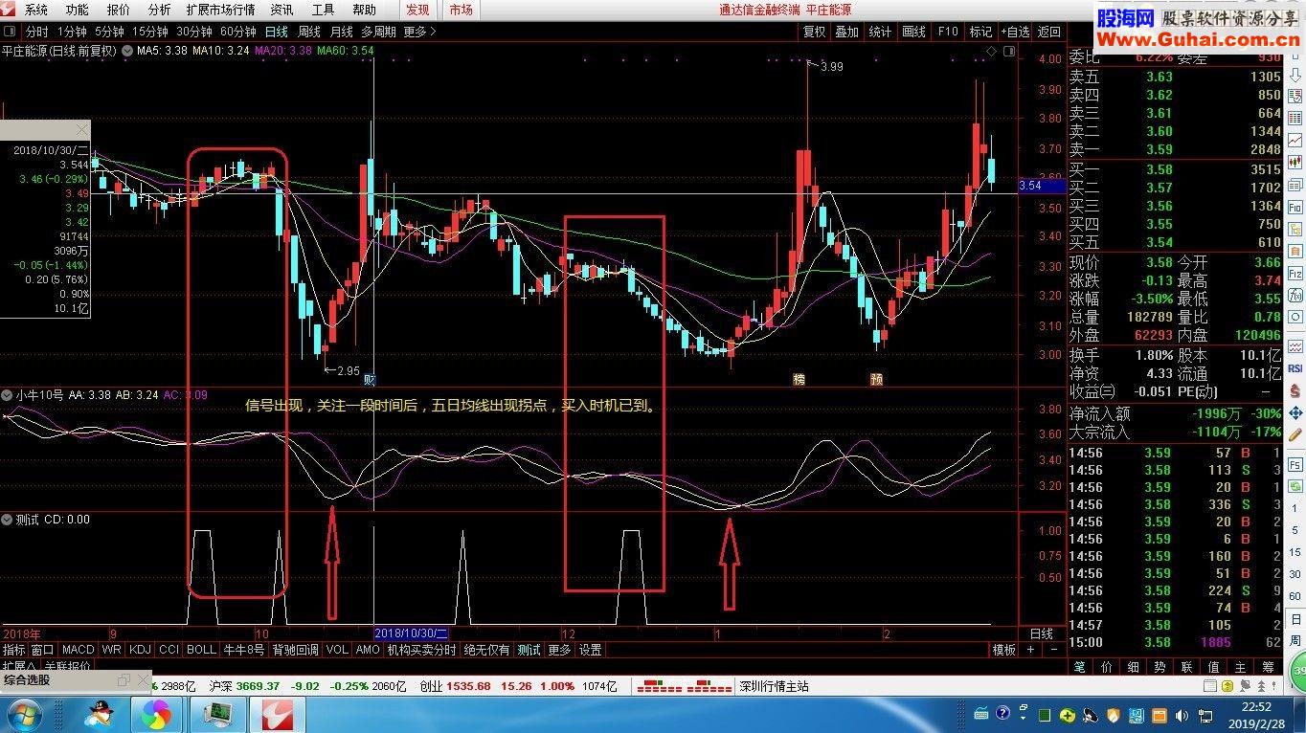Viewport: 1306px width, 733px height.
Task: Add stock via +自选
Action: point(1015,32)
